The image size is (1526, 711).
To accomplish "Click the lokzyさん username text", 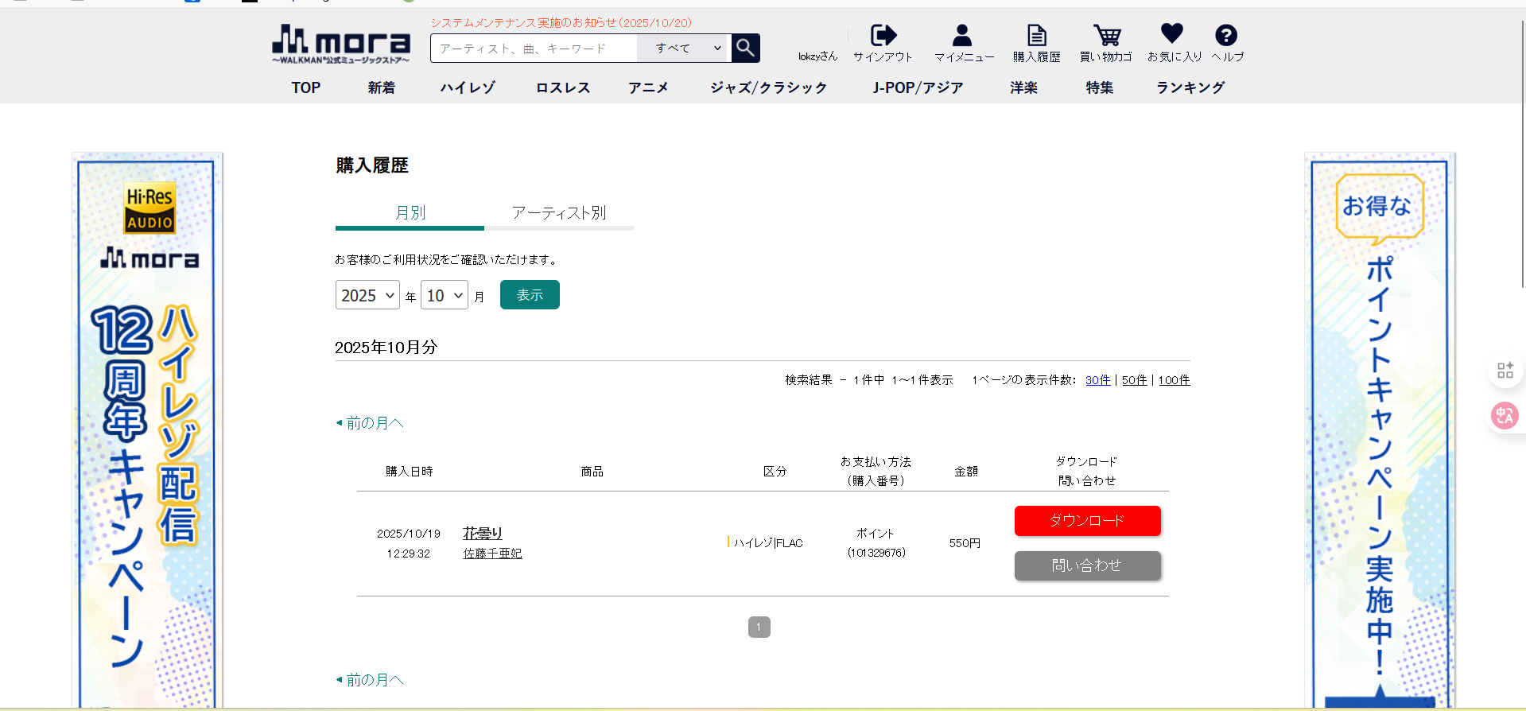I will [x=818, y=56].
